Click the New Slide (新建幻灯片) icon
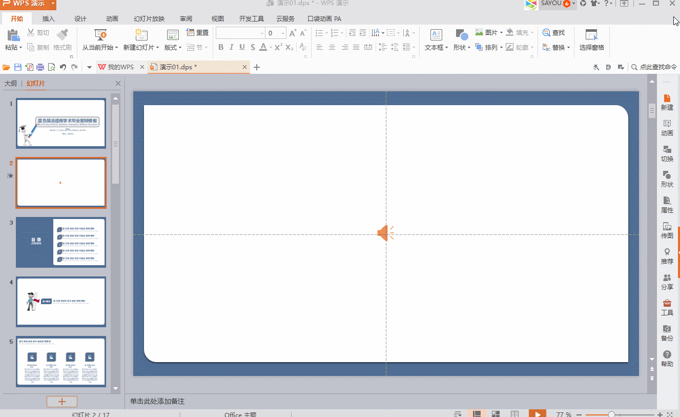This screenshot has width=680, height=417. coord(141,34)
